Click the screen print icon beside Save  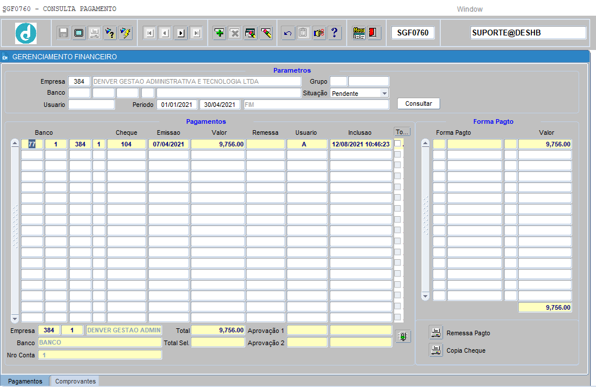pyautogui.click(x=79, y=33)
